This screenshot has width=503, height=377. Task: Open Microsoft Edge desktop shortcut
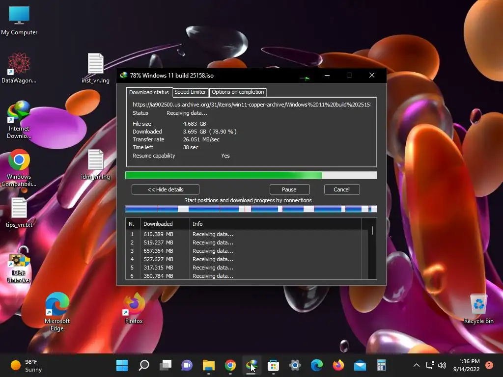57,312
